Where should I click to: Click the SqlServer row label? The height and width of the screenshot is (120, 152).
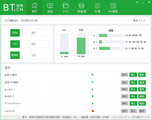click(10, 111)
